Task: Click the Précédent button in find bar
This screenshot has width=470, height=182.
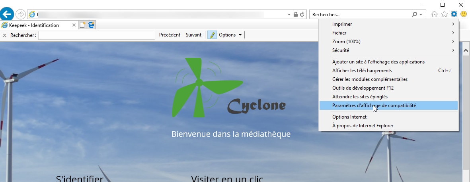Action: pyautogui.click(x=170, y=35)
